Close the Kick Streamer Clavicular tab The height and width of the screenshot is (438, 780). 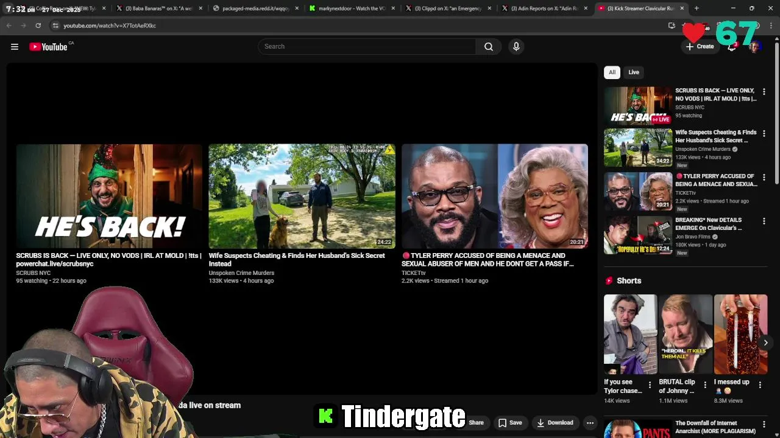(682, 9)
